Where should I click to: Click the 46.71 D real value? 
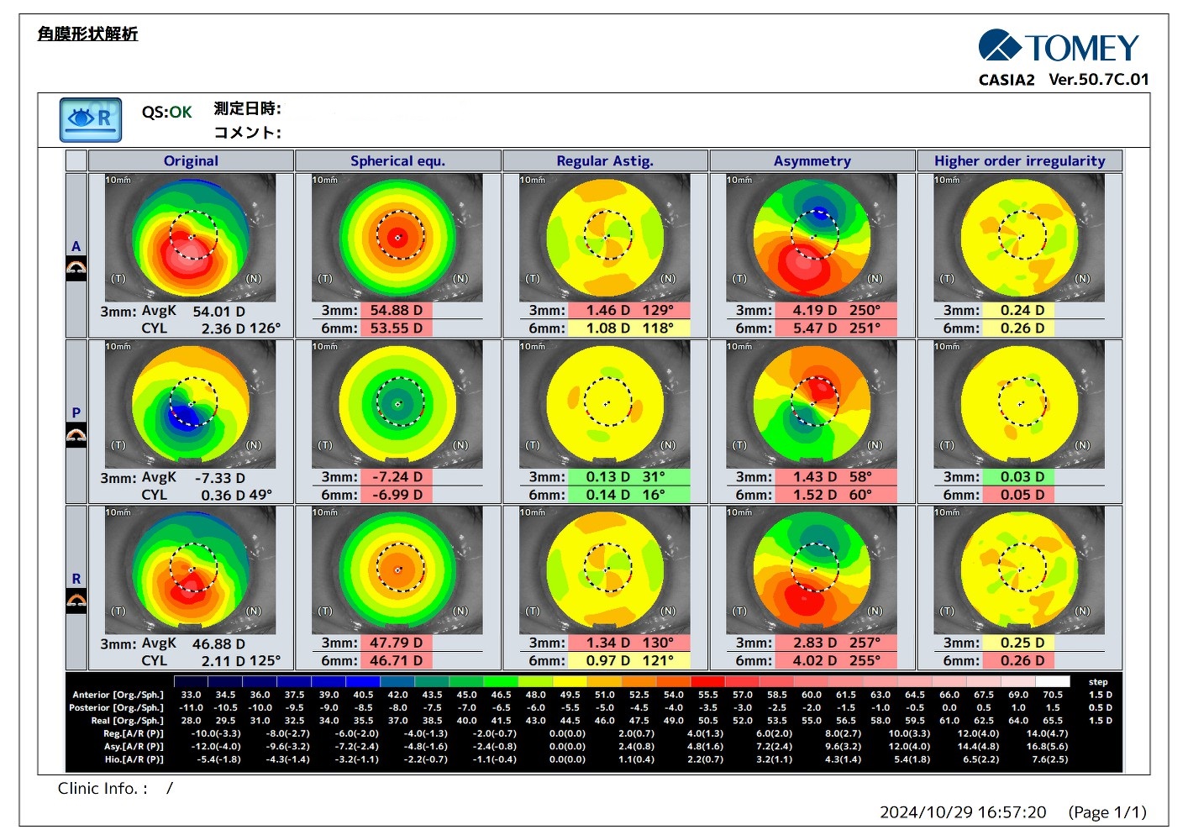397,660
